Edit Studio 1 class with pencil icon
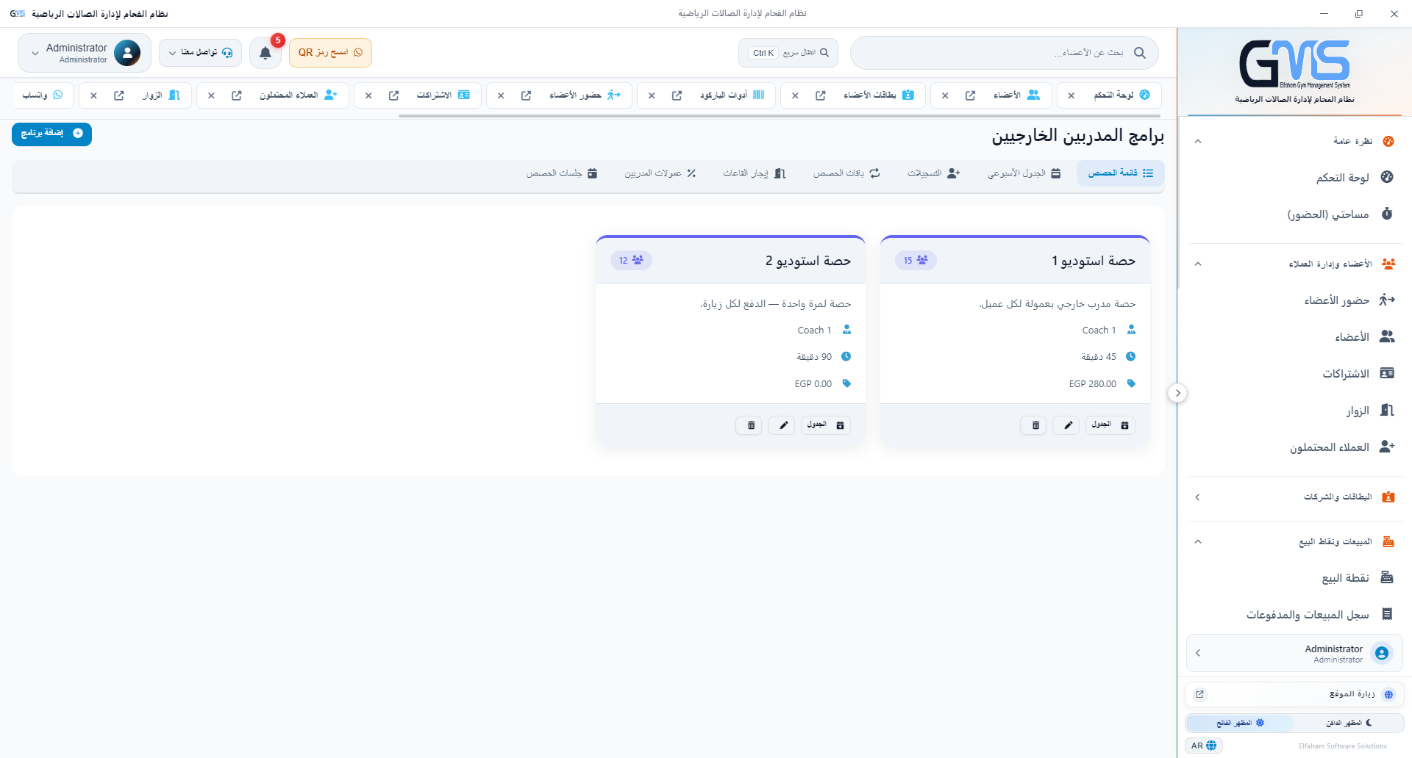This screenshot has width=1412, height=758. coord(1068,425)
